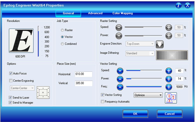
Task: Increase Raster Speed with plus button
Action: (169, 27)
